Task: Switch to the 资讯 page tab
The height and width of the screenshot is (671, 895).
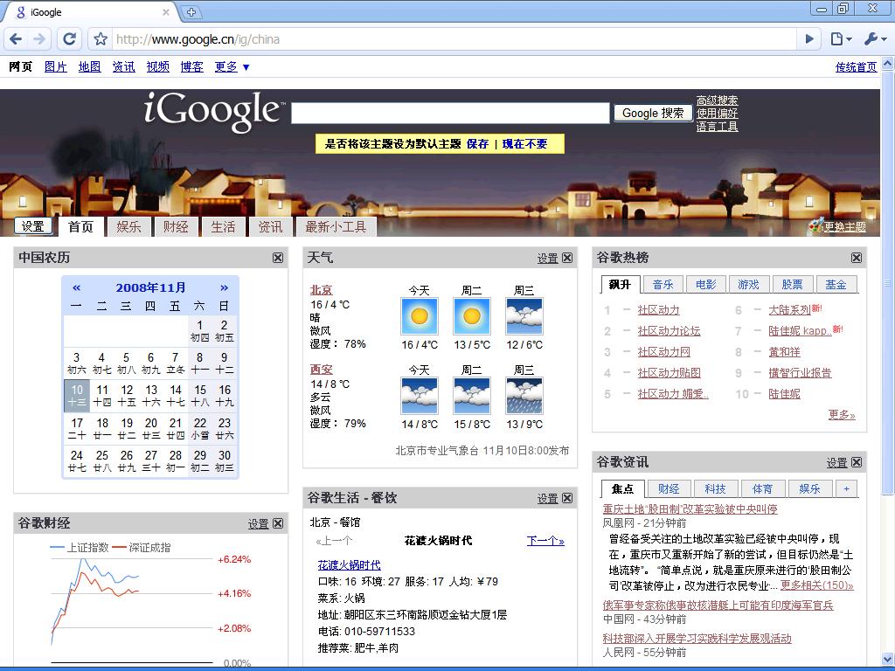Action: [271, 226]
